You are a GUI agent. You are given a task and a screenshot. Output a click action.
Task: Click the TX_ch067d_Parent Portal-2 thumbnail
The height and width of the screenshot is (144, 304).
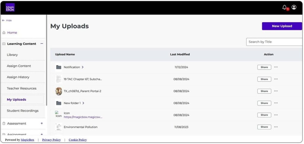click(x=58, y=91)
